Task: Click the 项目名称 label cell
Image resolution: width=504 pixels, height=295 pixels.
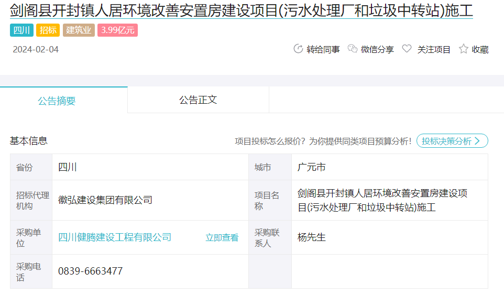Action: (270, 200)
